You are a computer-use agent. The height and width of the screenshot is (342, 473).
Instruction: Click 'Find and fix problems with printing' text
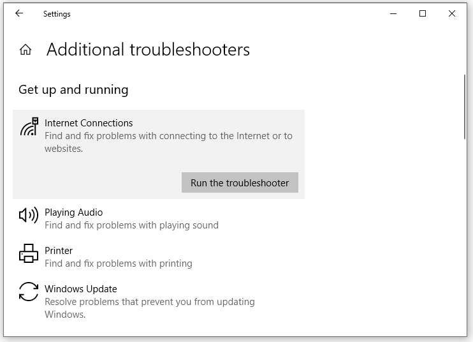(118, 264)
